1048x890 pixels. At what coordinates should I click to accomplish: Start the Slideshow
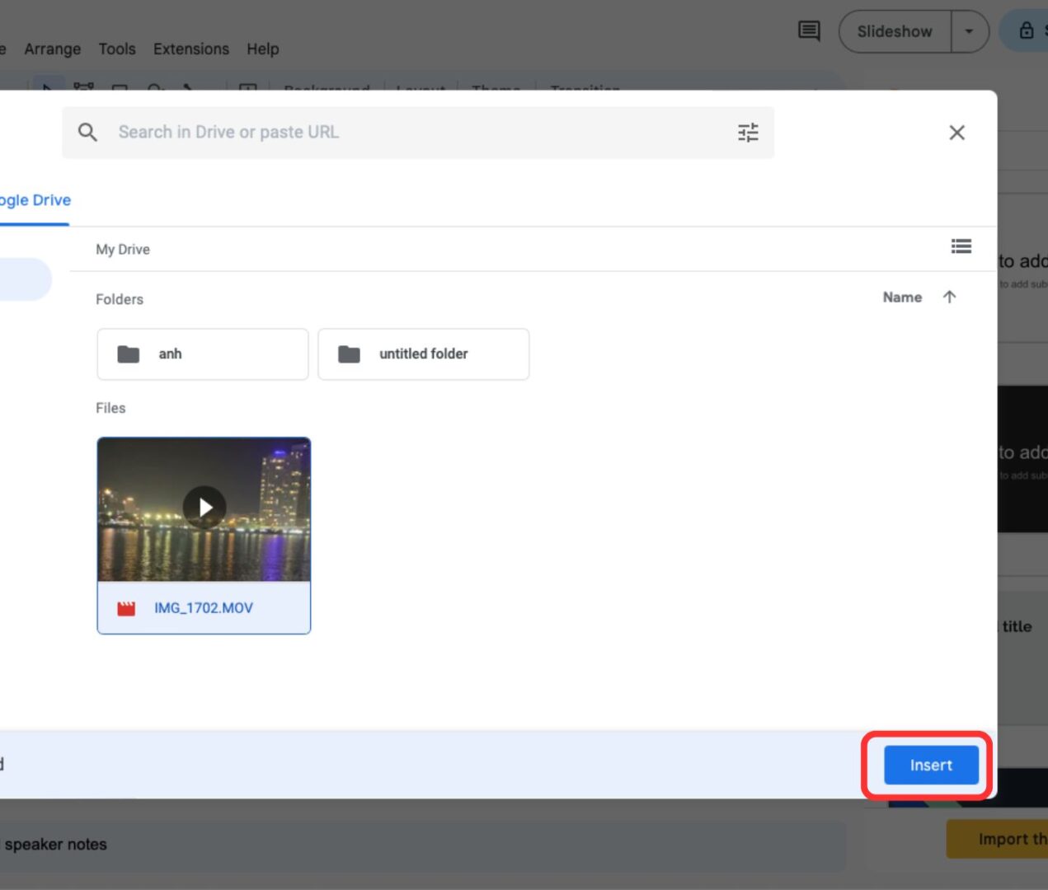895,32
